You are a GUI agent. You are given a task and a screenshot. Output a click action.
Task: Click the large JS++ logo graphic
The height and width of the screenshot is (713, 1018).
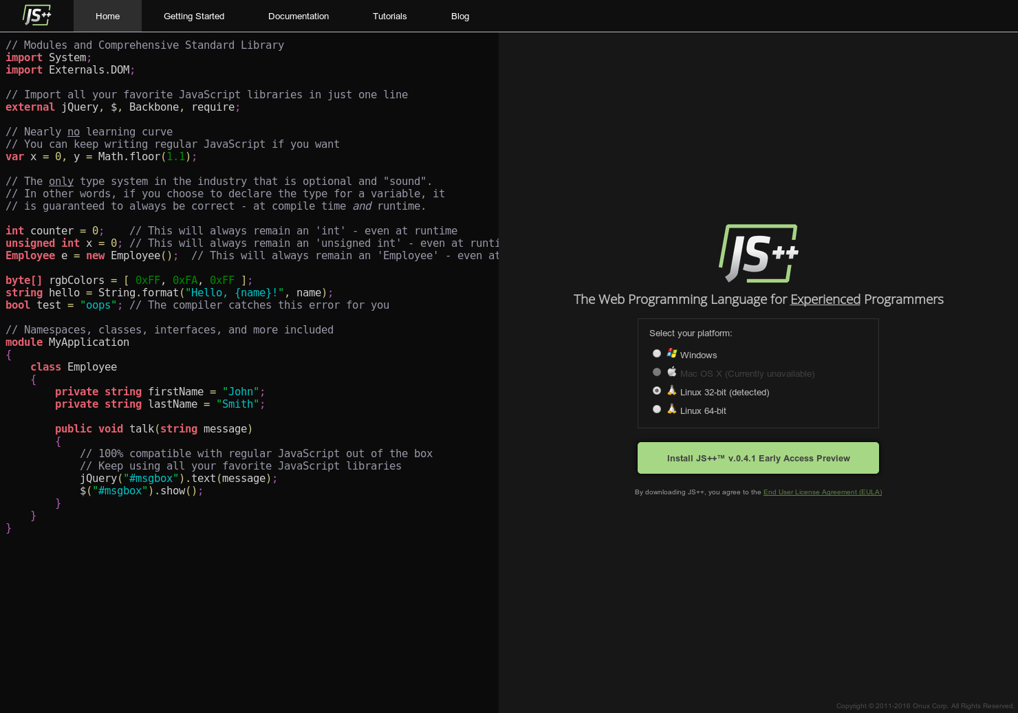click(x=757, y=253)
